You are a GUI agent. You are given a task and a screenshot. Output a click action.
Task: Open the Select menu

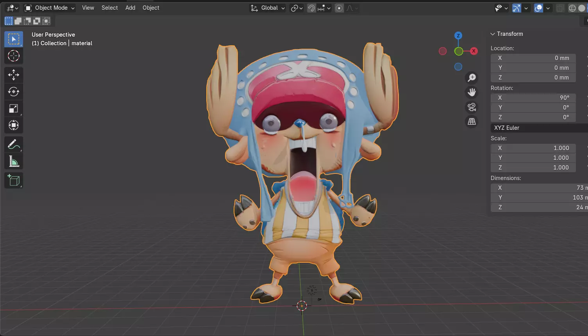(x=109, y=8)
